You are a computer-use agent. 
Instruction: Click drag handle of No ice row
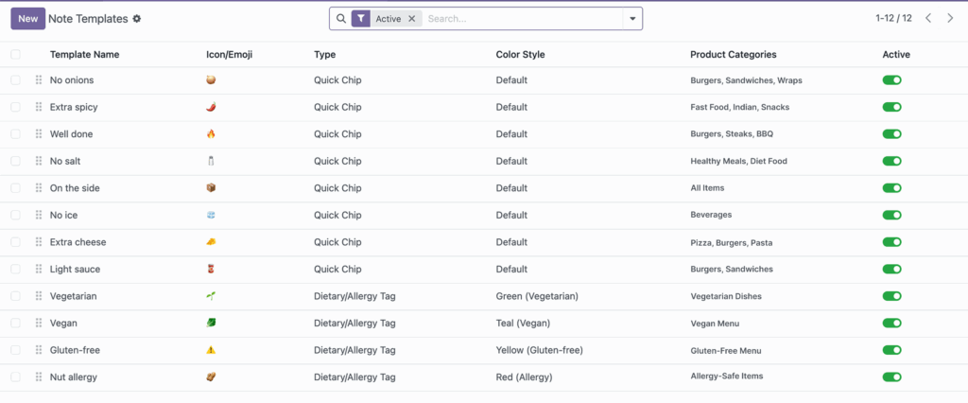pos(38,215)
